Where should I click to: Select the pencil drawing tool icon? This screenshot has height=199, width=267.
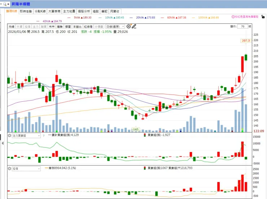pos(134,26)
